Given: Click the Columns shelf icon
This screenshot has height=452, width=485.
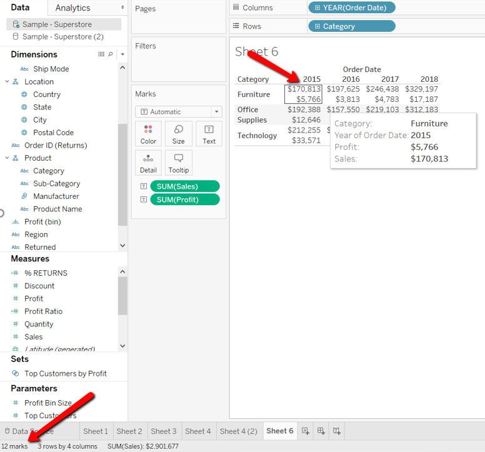Looking at the screenshot, I should [236, 7].
